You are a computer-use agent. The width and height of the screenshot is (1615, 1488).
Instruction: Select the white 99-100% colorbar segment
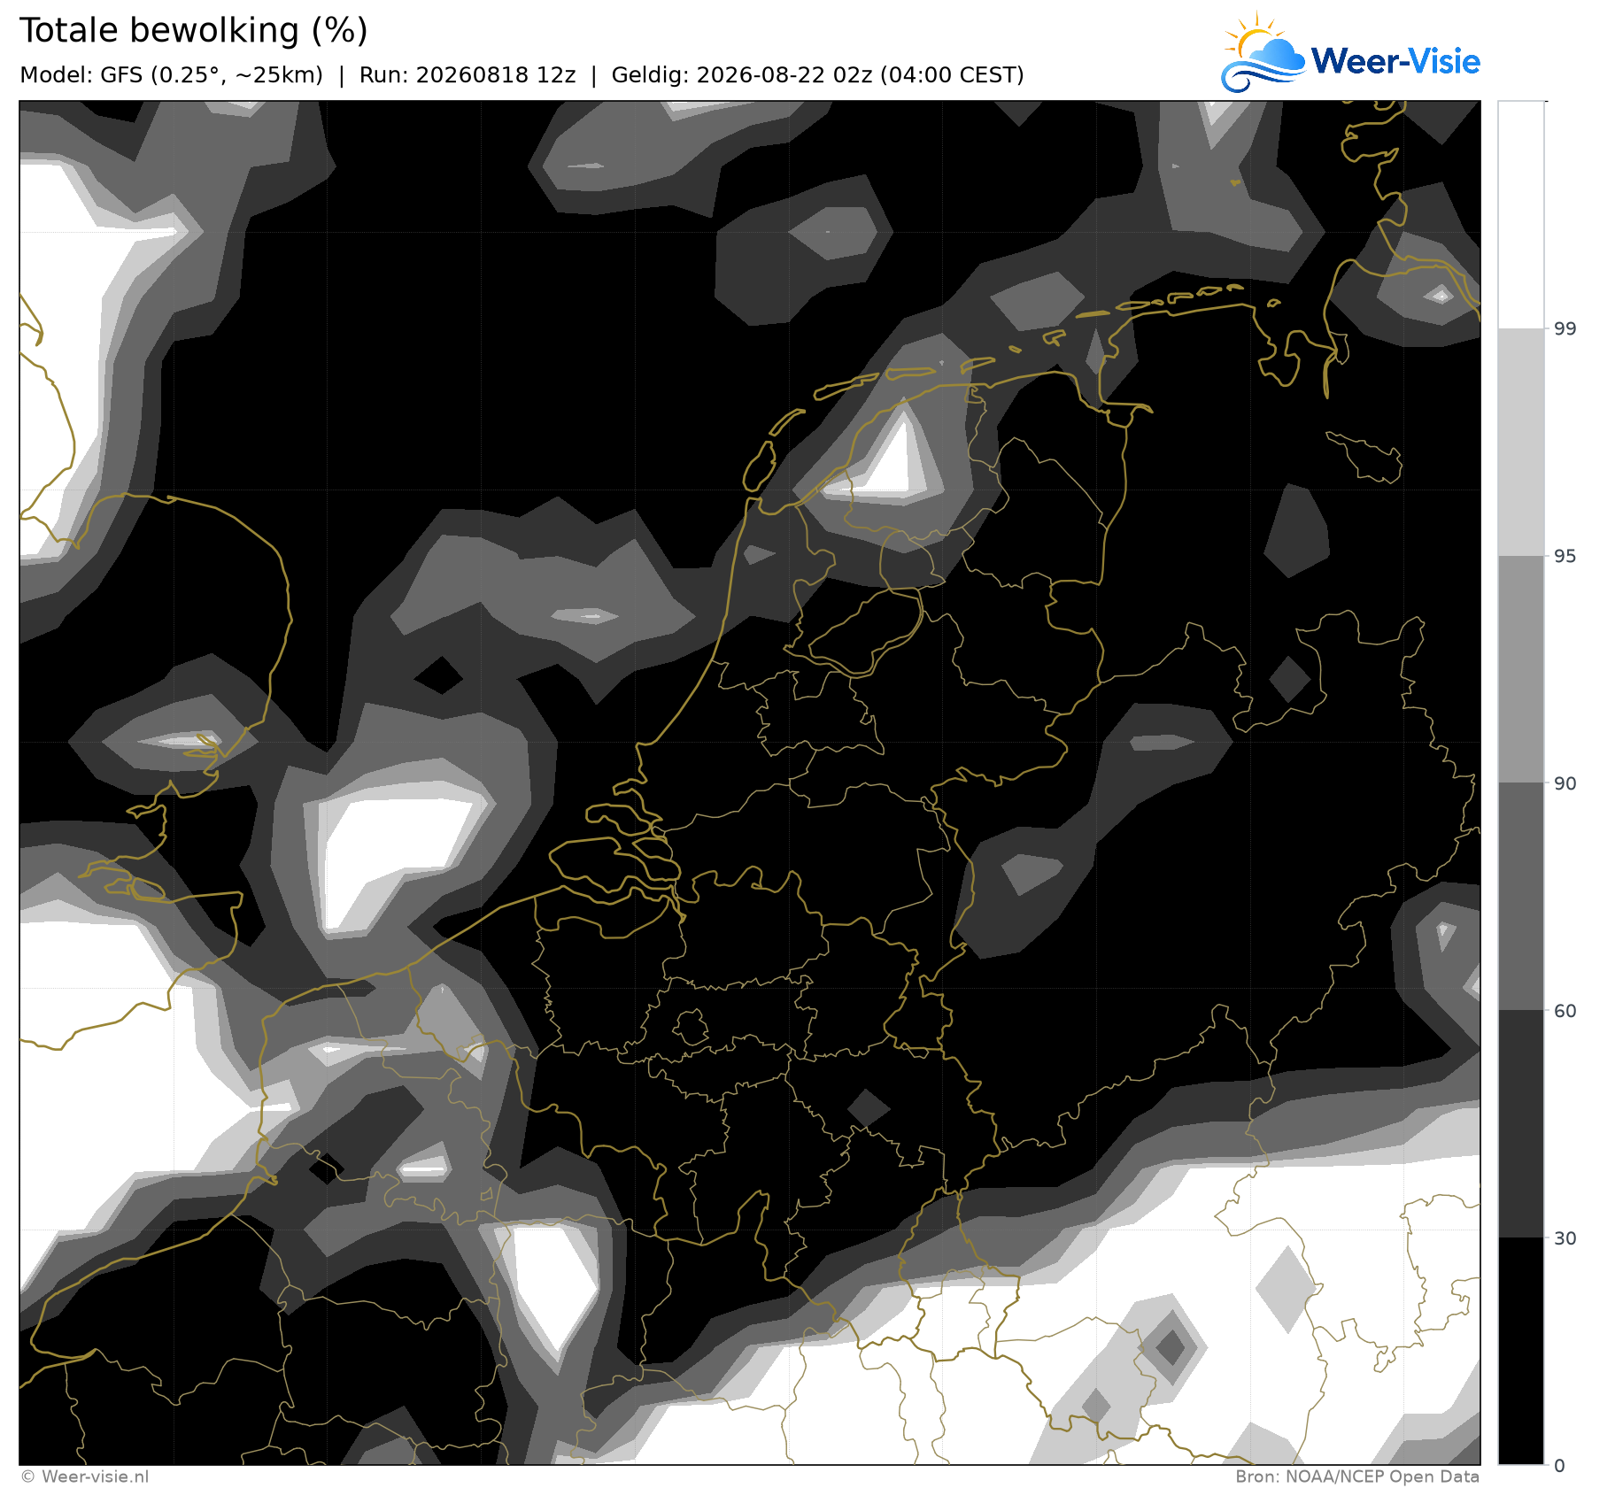1521,215
